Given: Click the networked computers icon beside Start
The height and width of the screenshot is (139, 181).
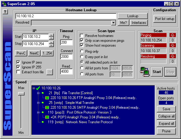Looking at the screenshot, I should (x=144, y=72).
